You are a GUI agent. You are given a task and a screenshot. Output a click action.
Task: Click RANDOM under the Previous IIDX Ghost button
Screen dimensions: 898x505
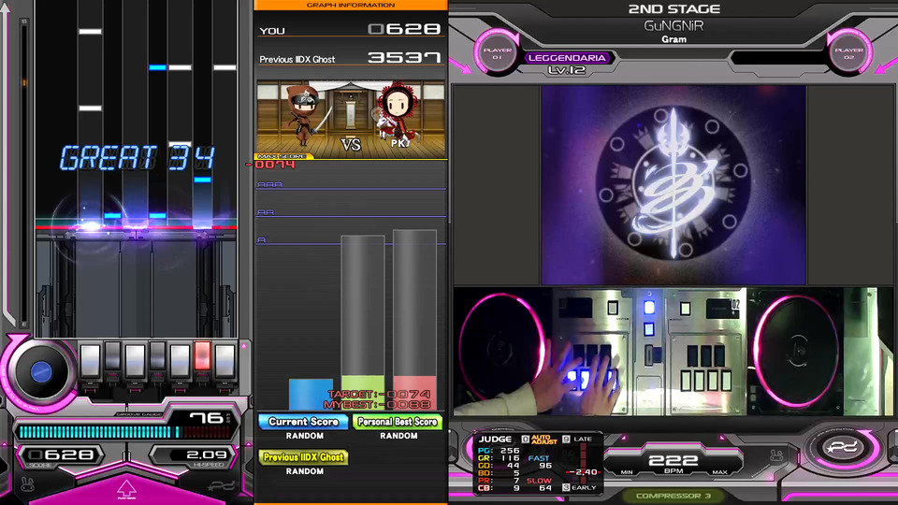click(305, 471)
